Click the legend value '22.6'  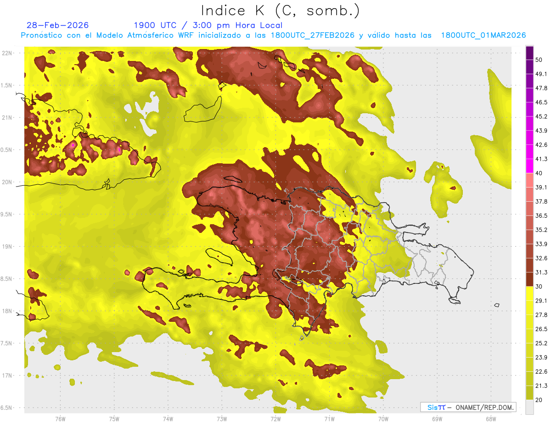coord(541,372)
